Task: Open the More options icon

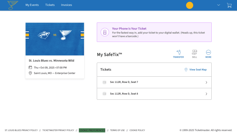Action: pyautogui.click(x=208, y=52)
